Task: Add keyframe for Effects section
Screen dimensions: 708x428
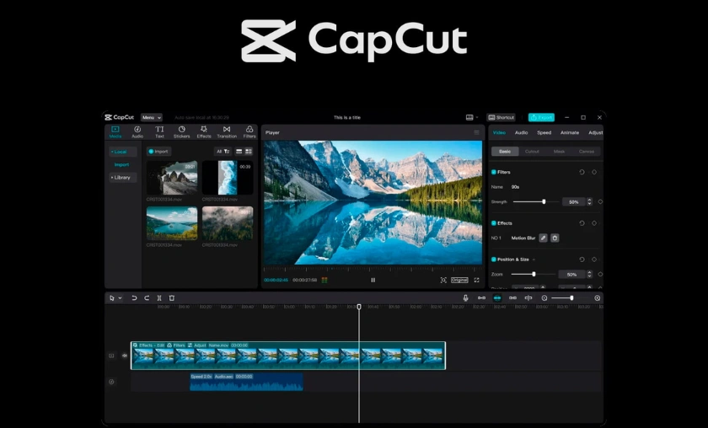Action: pyautogui.click(x=594, y=223)
